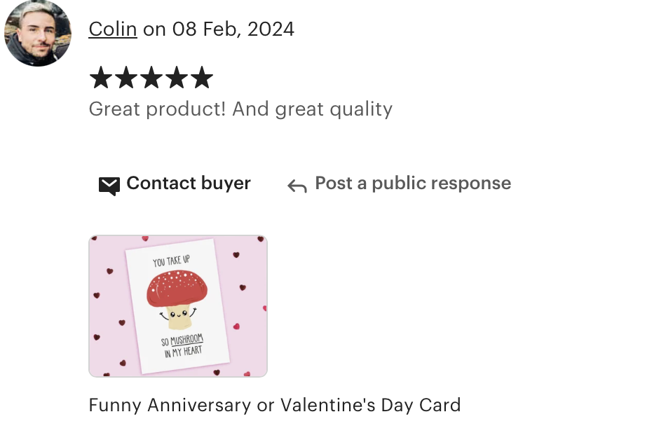Click the envelope icon beside Contact buyer

pos(109,186)
